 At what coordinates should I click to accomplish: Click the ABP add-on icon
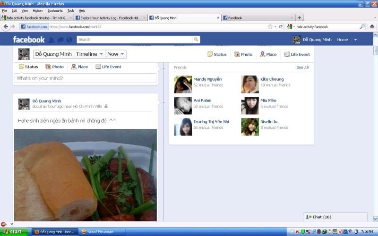point(3,224)
